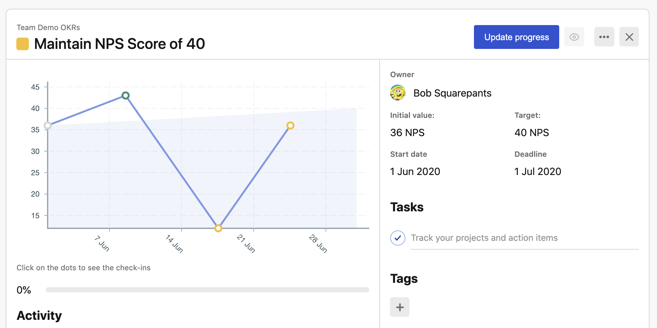Click the 40 NPS target value
Viewport: 657px width, 328px height.
click(532, 133)
